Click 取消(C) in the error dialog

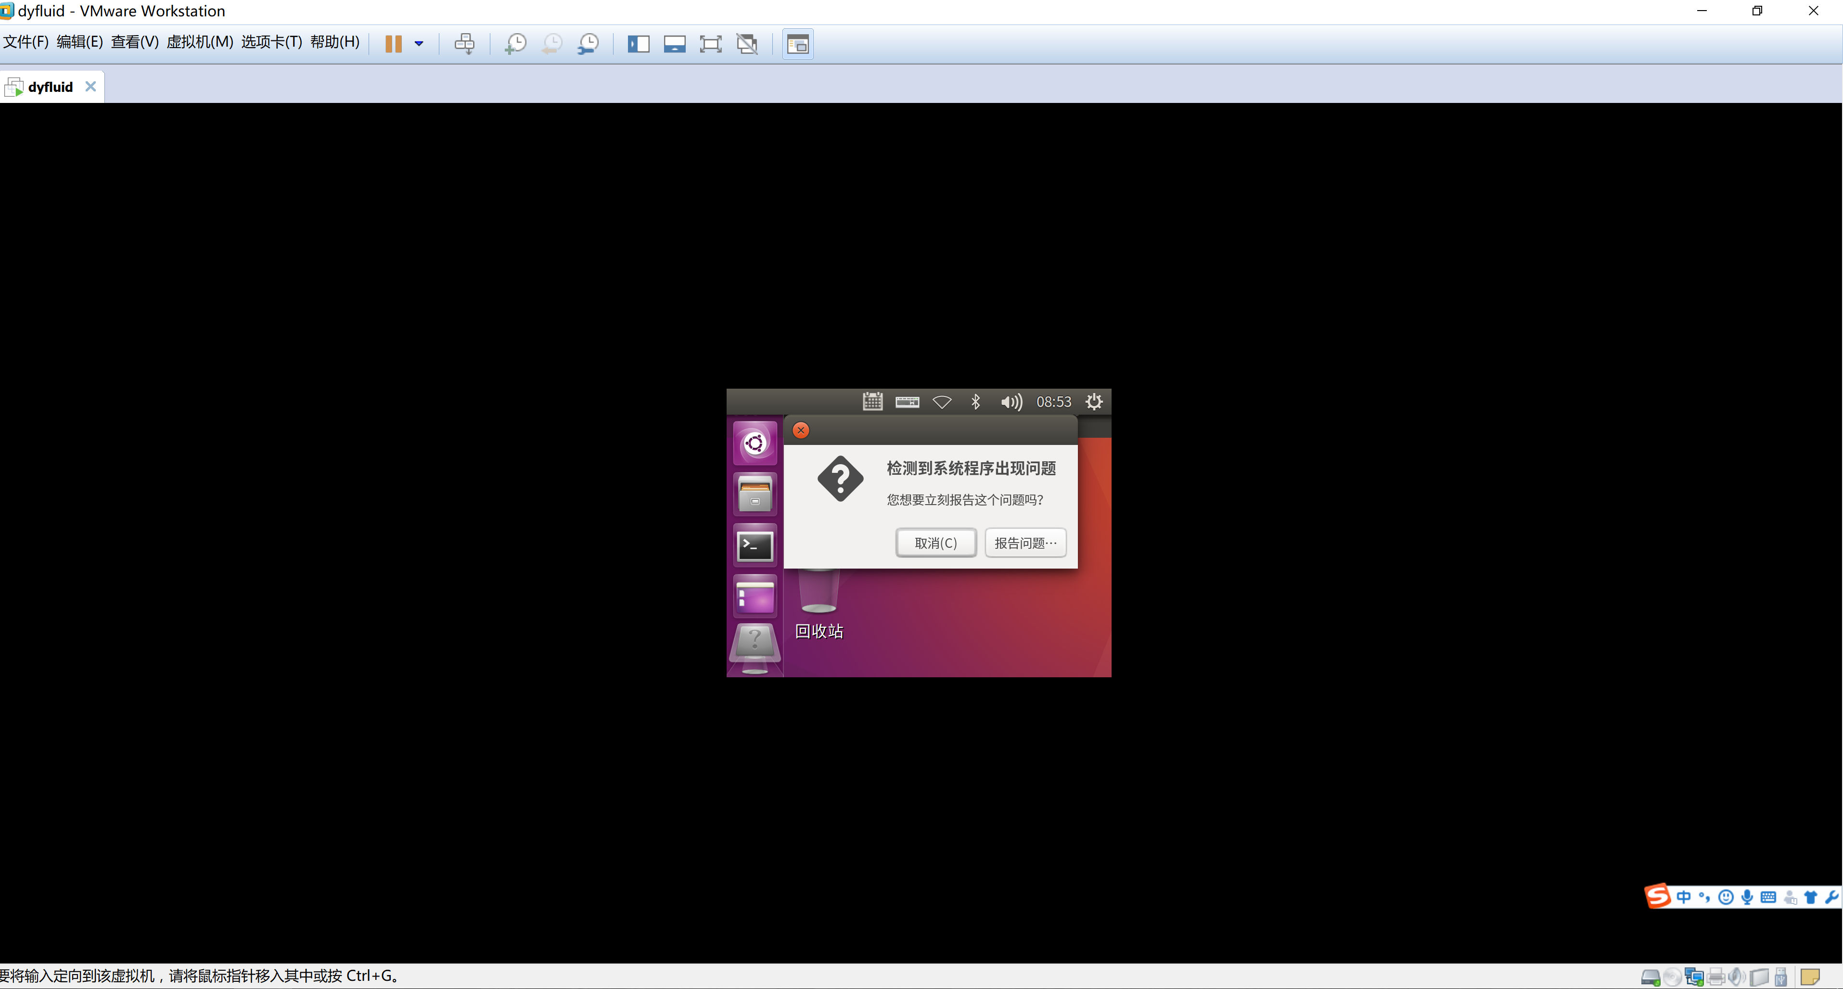click(936, 542)
